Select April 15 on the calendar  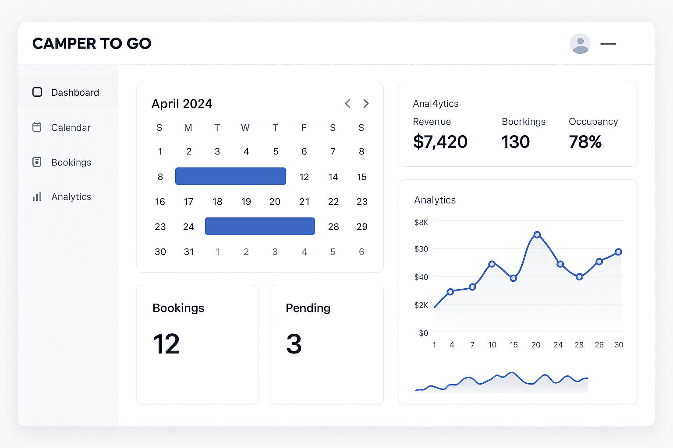tap(361, 177)
